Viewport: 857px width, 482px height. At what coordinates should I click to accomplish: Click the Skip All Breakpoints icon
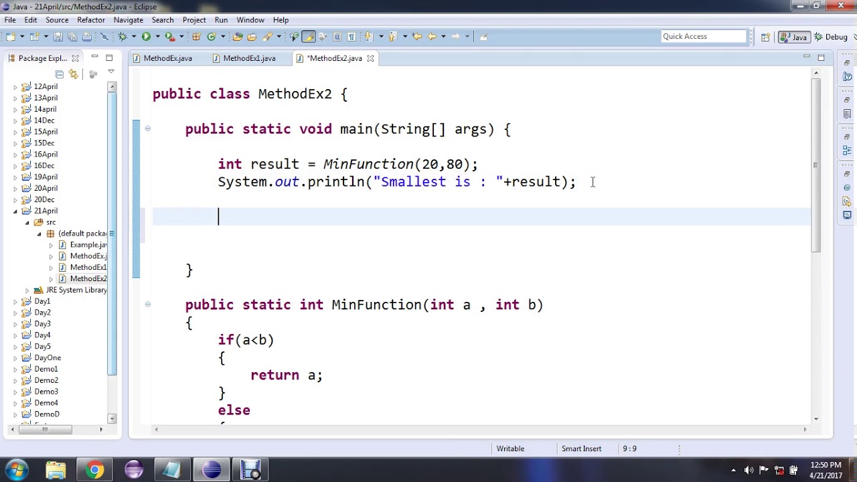pos(104,37)
